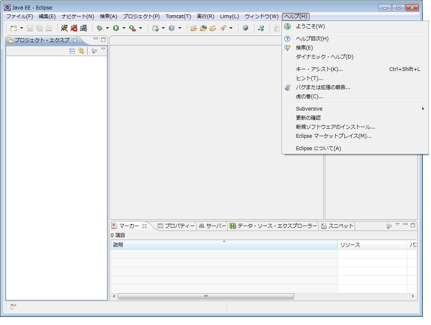Click the toolbar icon right of the globe
Viewport: 431px width, 325px height.
click(x=261, y=28)
